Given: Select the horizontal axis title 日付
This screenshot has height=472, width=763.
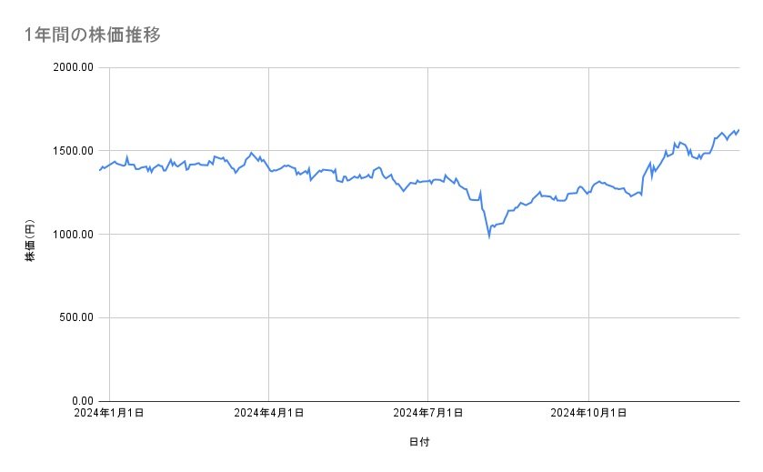Looking at the screenshot, I should click(x=418, y=442).
